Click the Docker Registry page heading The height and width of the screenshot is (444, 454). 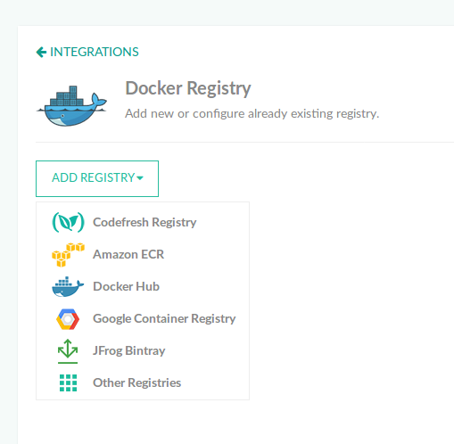pyautogui.click(x=188, y=88)
